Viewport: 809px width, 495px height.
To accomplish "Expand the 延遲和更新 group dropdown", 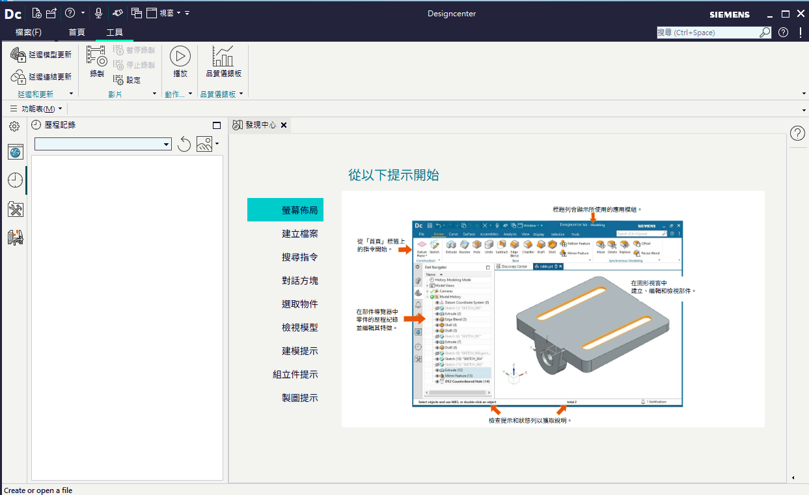I will [x=70, y=94].
